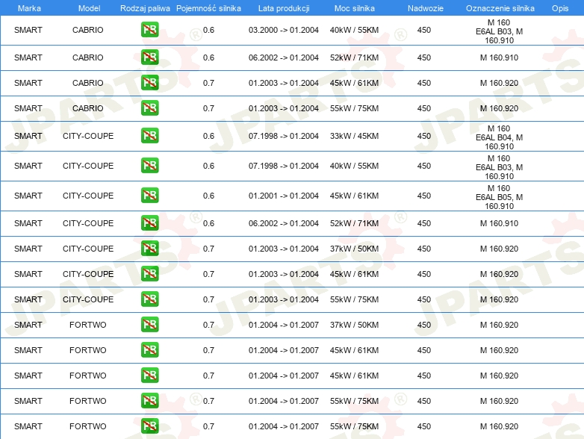Screen dimensions: 584x439
Task: Click CABRIO model in the 55kW / 75KM row
Action: tap(88, 108)
